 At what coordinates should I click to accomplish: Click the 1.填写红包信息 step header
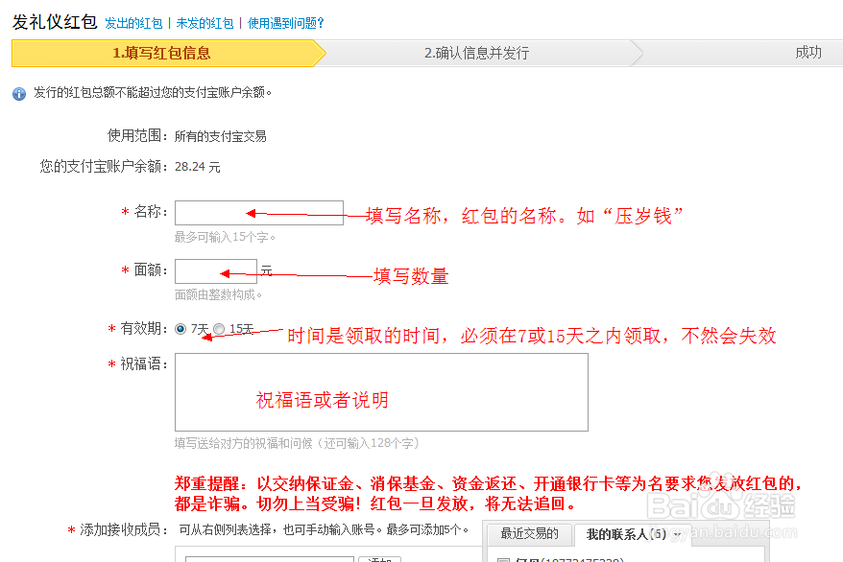[x=163, y=55]
